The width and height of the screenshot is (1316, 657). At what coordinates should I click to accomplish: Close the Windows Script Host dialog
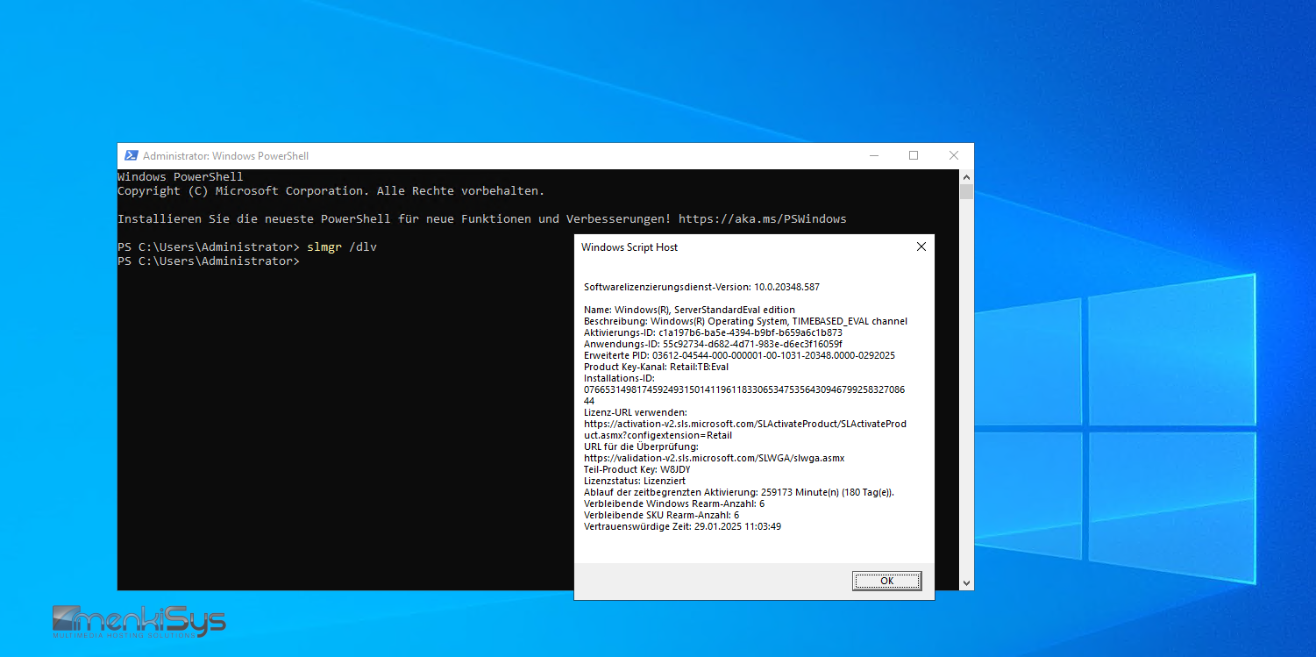tap(921, 247)
